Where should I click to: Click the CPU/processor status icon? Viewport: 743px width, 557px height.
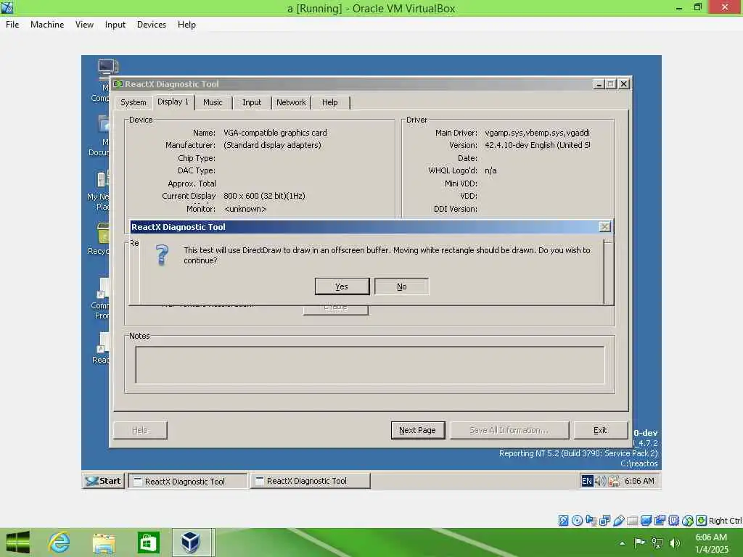point(673,521)
